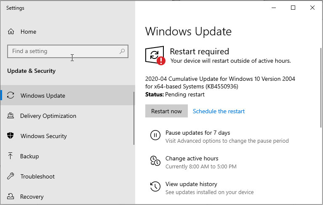Click the Restart required status icon

155,56
